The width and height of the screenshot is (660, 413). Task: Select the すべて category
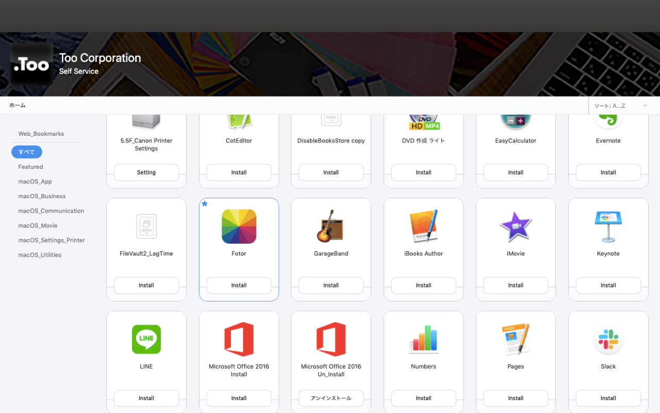point(27,152)
